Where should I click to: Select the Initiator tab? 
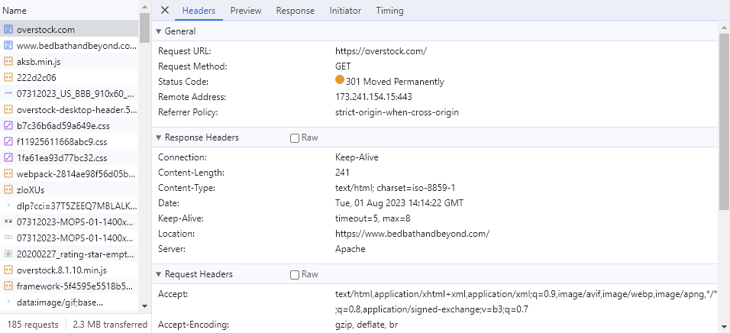[x=345, y=10]
